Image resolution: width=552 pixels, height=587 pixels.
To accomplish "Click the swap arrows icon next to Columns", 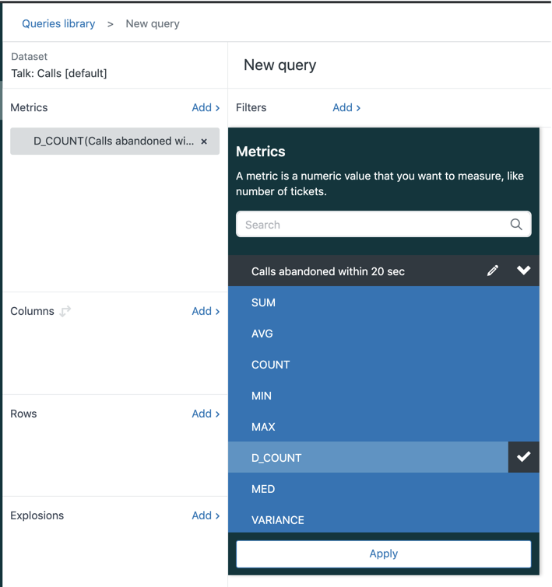I will [x=65, y=311].
